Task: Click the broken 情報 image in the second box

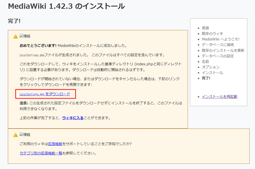Action: (25, 135)
